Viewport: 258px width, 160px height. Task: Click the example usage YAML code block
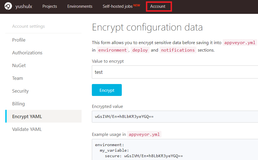click(175, 150)
